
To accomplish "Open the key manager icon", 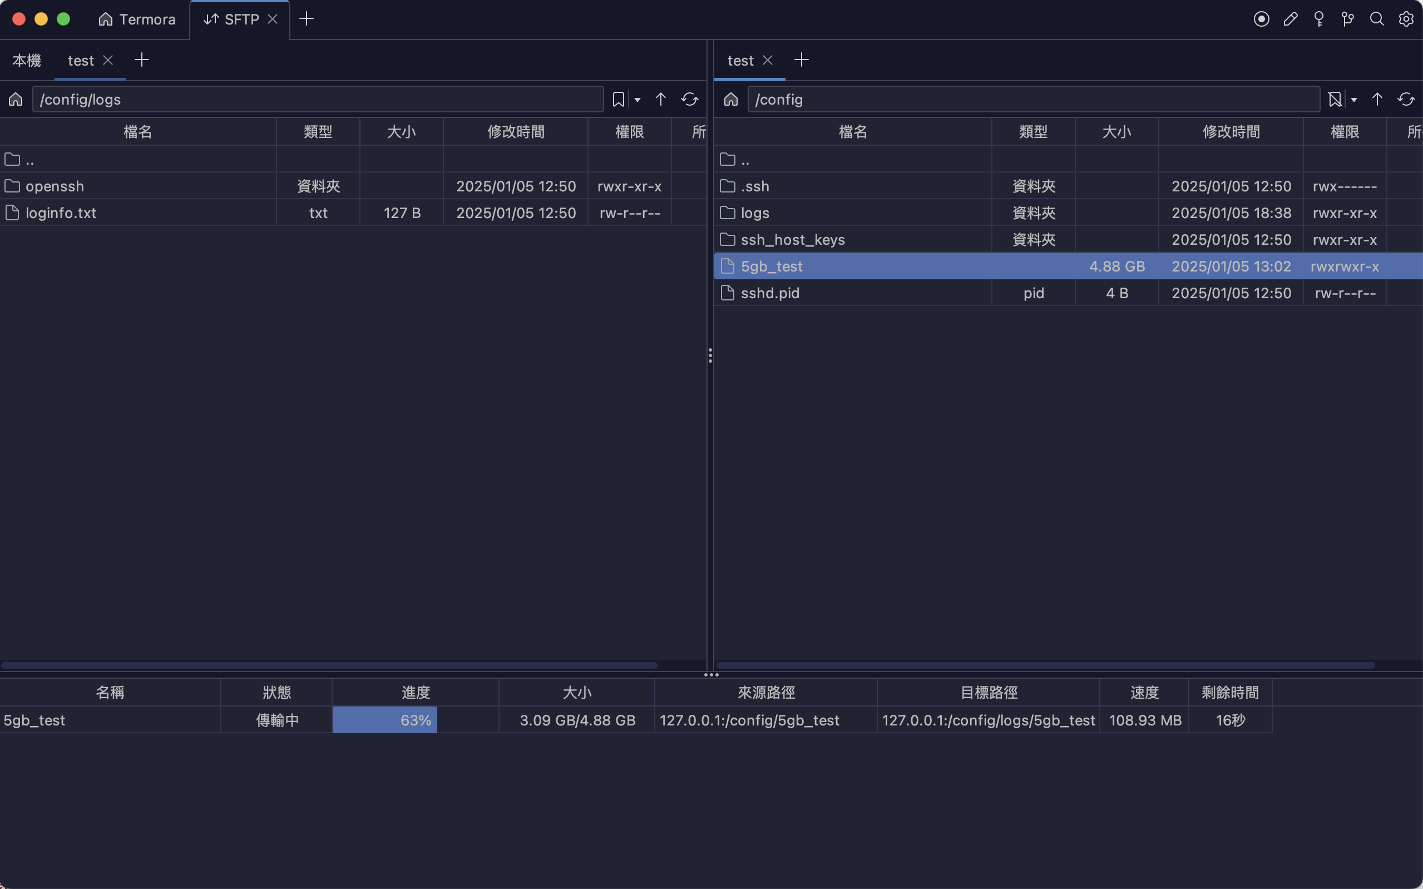I will click(x=1319, y=19).
